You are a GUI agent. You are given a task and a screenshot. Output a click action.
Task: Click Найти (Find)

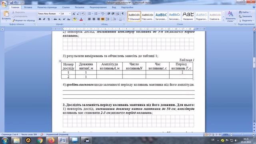(x=244, y=12)
